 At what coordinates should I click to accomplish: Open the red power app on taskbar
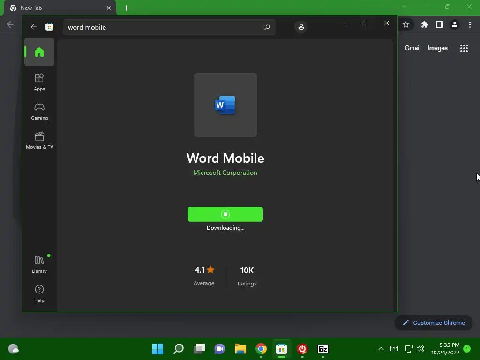(302, 349)
